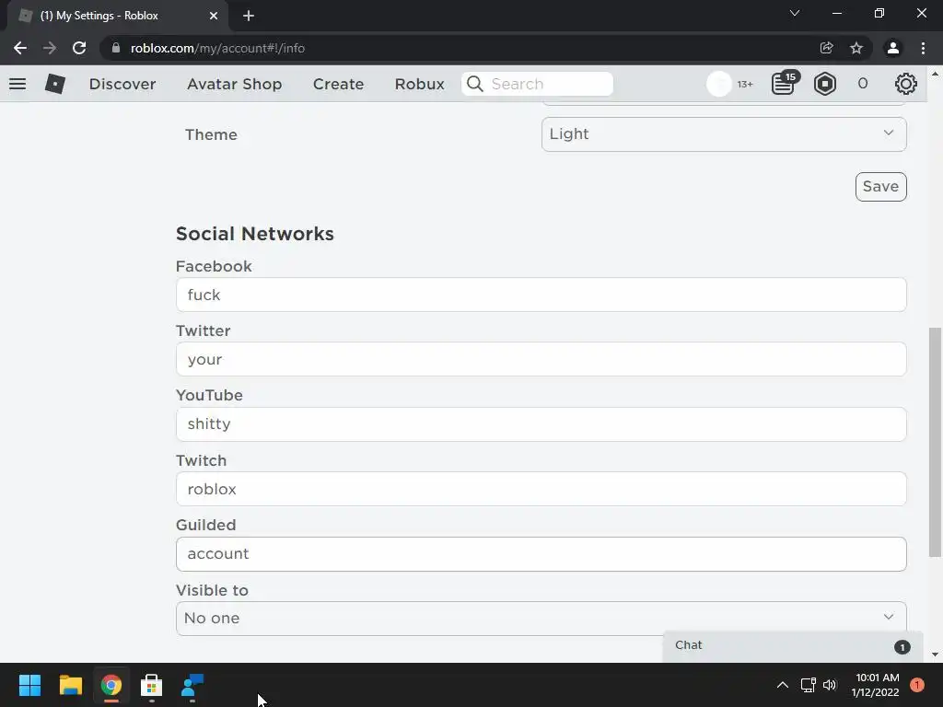The image size is (943, 707).
Task: Click the page vertical scrollbar thumb
Action: [x=934, y=442]
